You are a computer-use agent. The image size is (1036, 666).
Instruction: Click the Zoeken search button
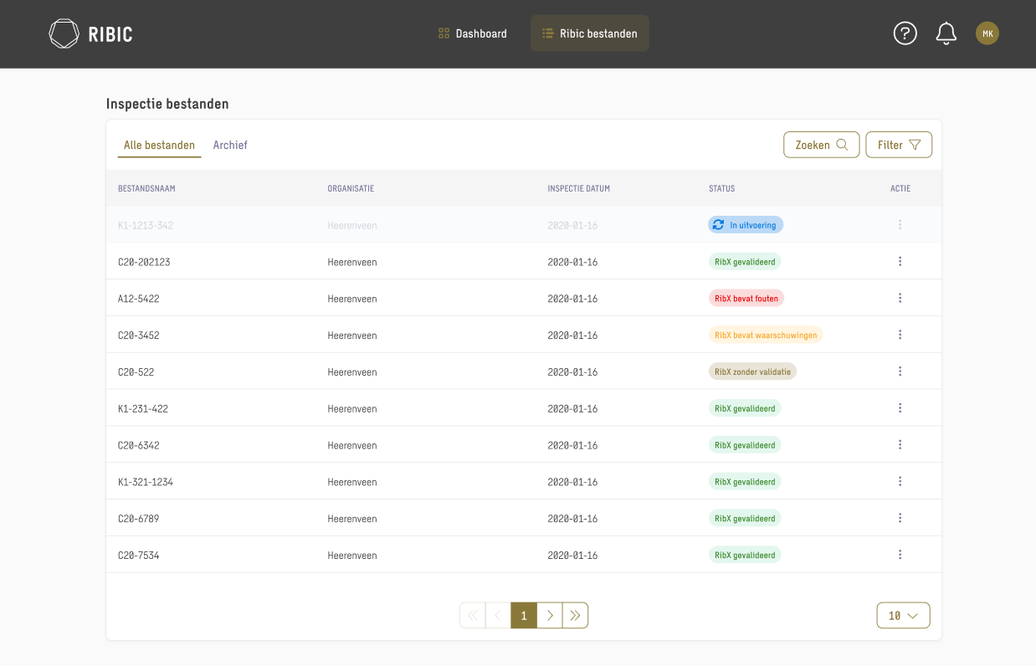click(822, 145)
